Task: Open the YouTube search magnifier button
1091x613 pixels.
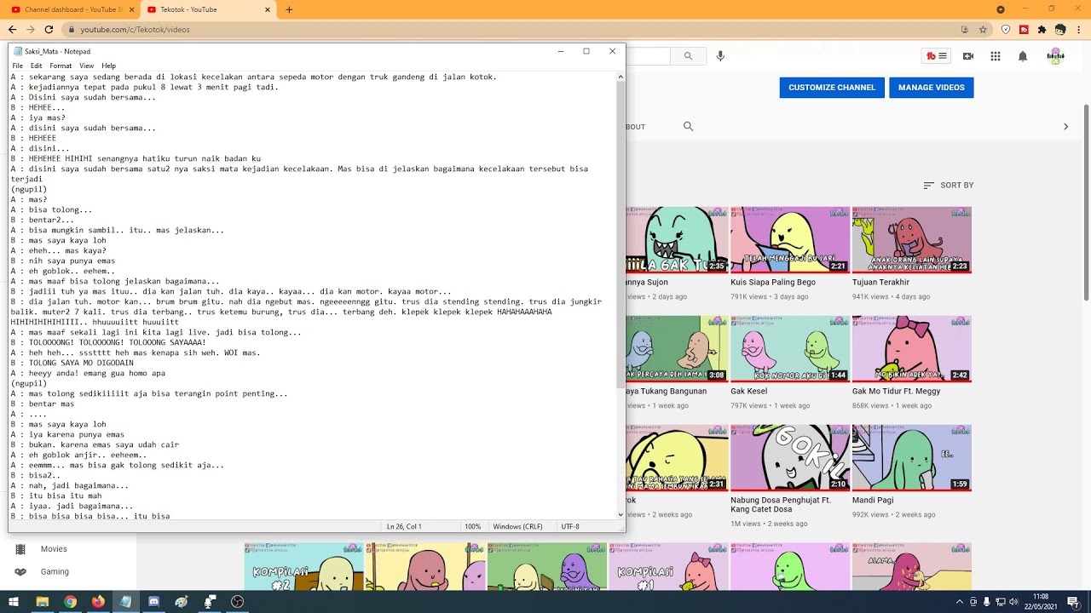Action: tap(688, 56)
